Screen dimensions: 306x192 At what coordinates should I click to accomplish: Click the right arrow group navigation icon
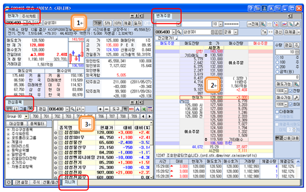click(149, 116)
